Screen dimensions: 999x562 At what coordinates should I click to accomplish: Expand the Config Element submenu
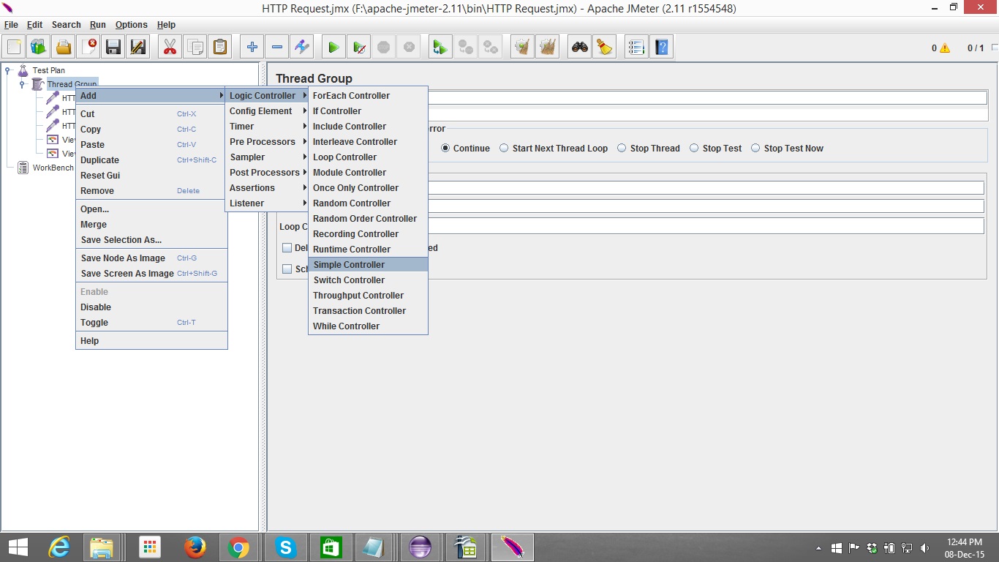pyautogui.click(x=266, y=111)
